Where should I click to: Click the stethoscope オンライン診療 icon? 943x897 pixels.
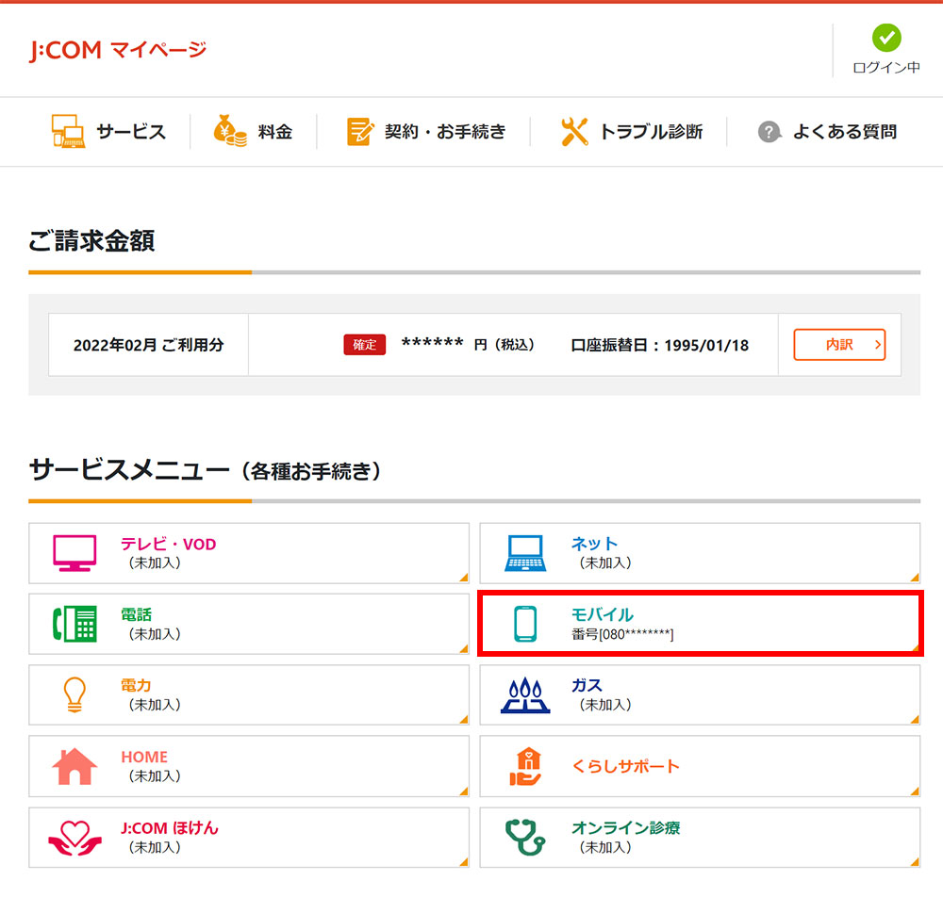(x=525, y=837)
